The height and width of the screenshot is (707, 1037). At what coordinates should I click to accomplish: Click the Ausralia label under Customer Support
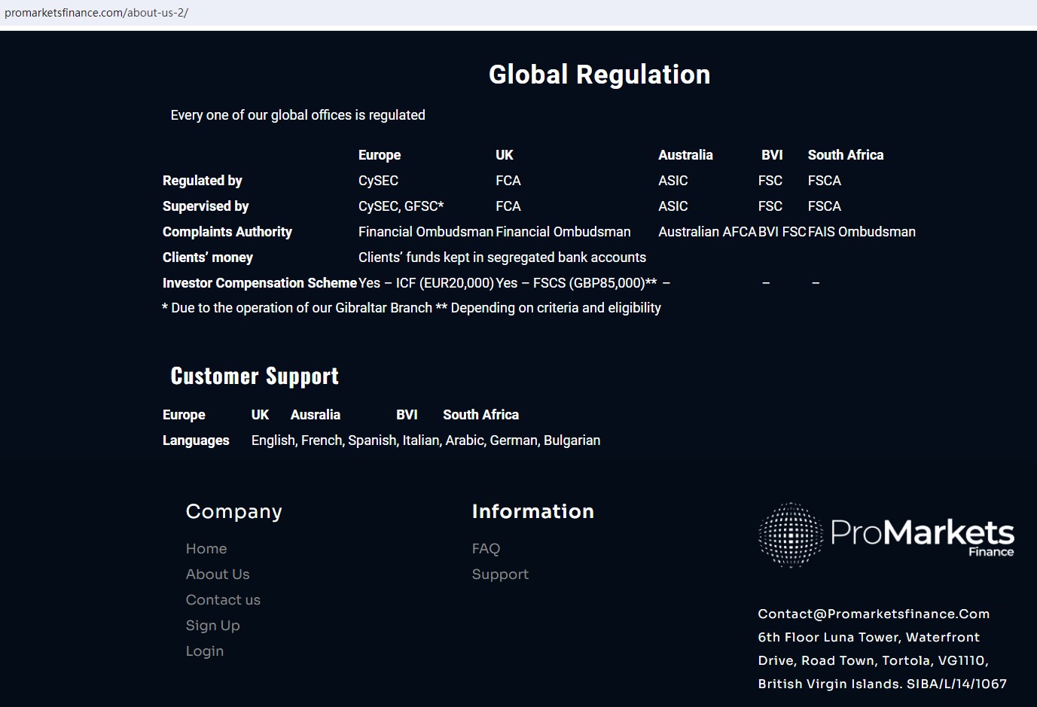tap(316, 415)
